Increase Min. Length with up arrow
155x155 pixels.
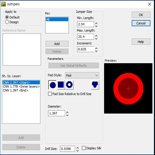[96, 23]
